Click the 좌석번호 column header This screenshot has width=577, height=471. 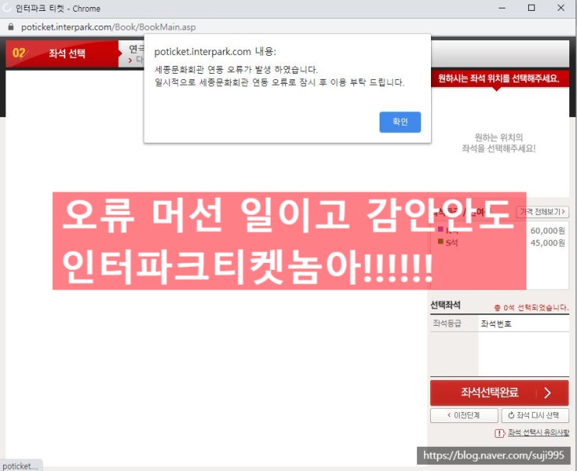point(496,324)
